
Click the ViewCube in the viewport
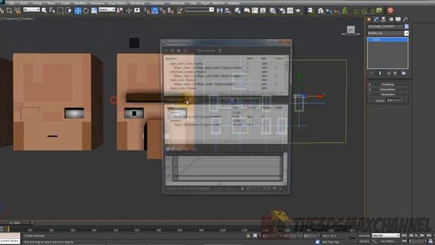(351, 30)
